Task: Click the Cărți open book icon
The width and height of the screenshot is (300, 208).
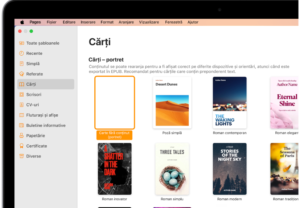Action: (21, 84)
